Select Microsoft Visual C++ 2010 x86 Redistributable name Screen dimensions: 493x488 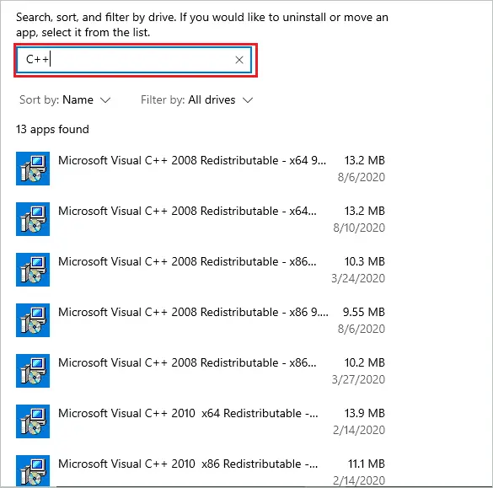(188, 464)
